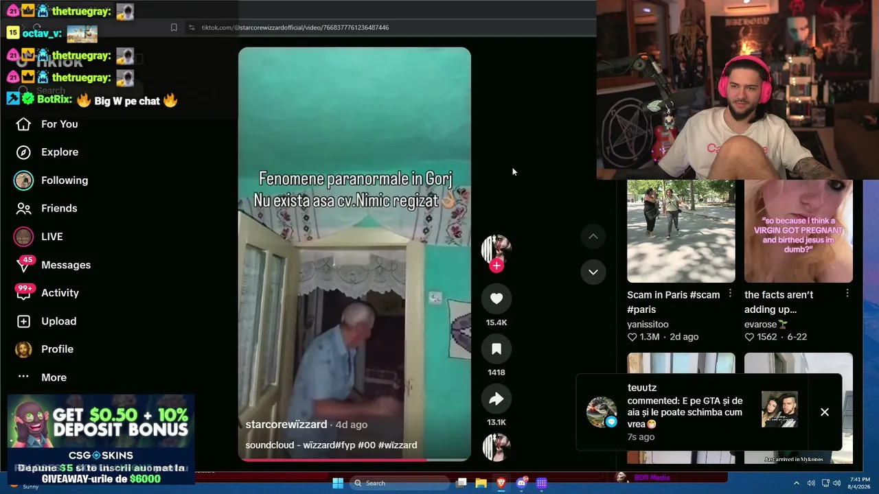This screenshot has width=879, height=494.
Task: Like the evarose video with 1562 likes
Action: [x=750, y=337]
